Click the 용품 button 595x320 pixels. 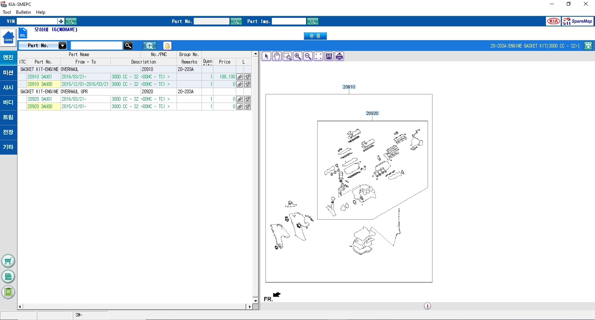click(x=315, y=36)
